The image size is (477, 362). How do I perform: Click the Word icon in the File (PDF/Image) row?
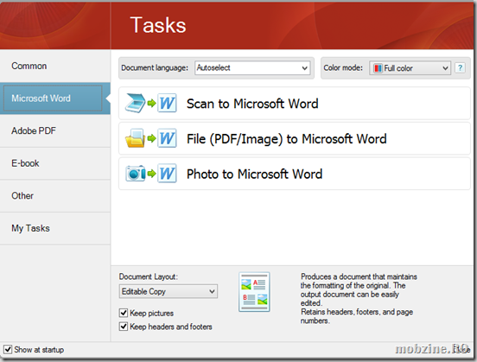(x=167, y=138)
